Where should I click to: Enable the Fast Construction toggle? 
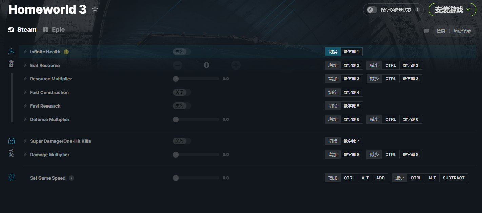point(182,92)
